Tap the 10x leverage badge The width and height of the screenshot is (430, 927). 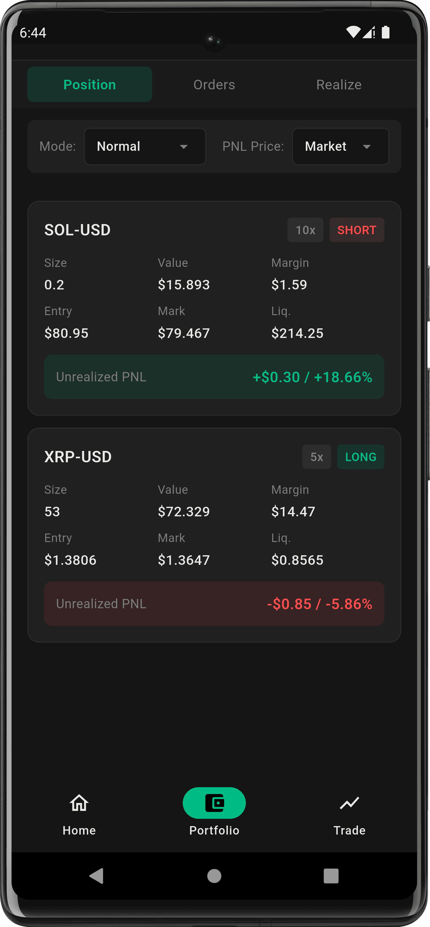pos(305,230)
